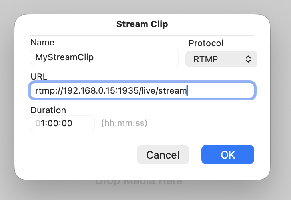291x200 pixels.
Task: Click the Duration label
Action: coord(48,110)
